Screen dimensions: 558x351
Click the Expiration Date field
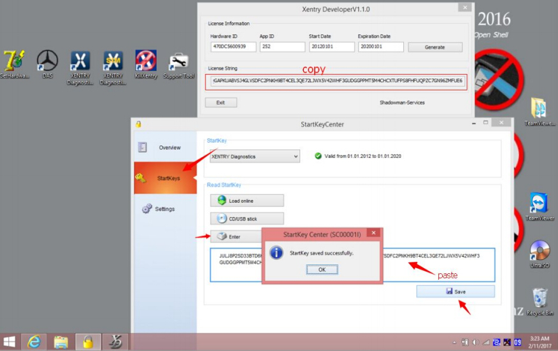381,47
